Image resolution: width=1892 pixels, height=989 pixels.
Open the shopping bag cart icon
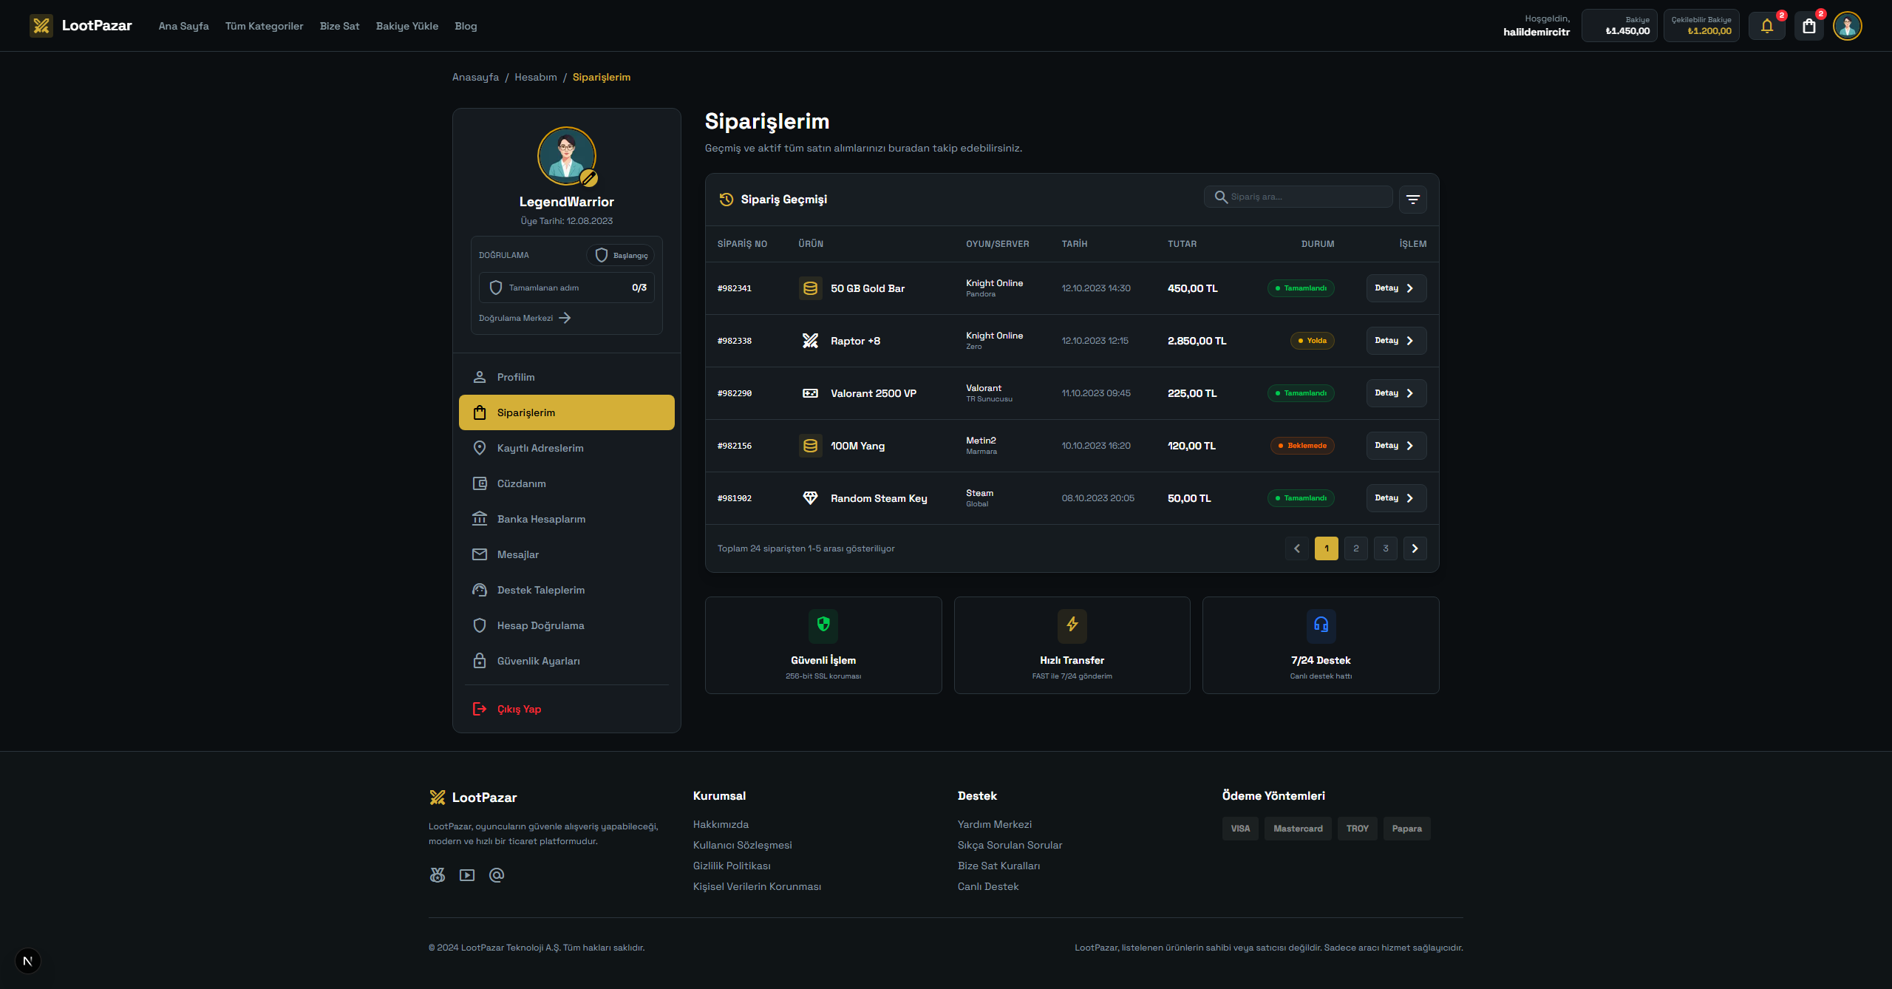point(1808,27)
